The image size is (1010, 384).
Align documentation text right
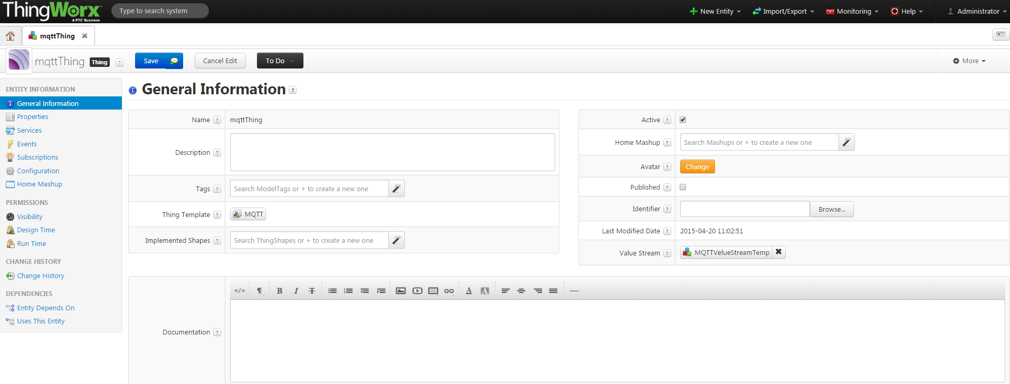[538, 291]
